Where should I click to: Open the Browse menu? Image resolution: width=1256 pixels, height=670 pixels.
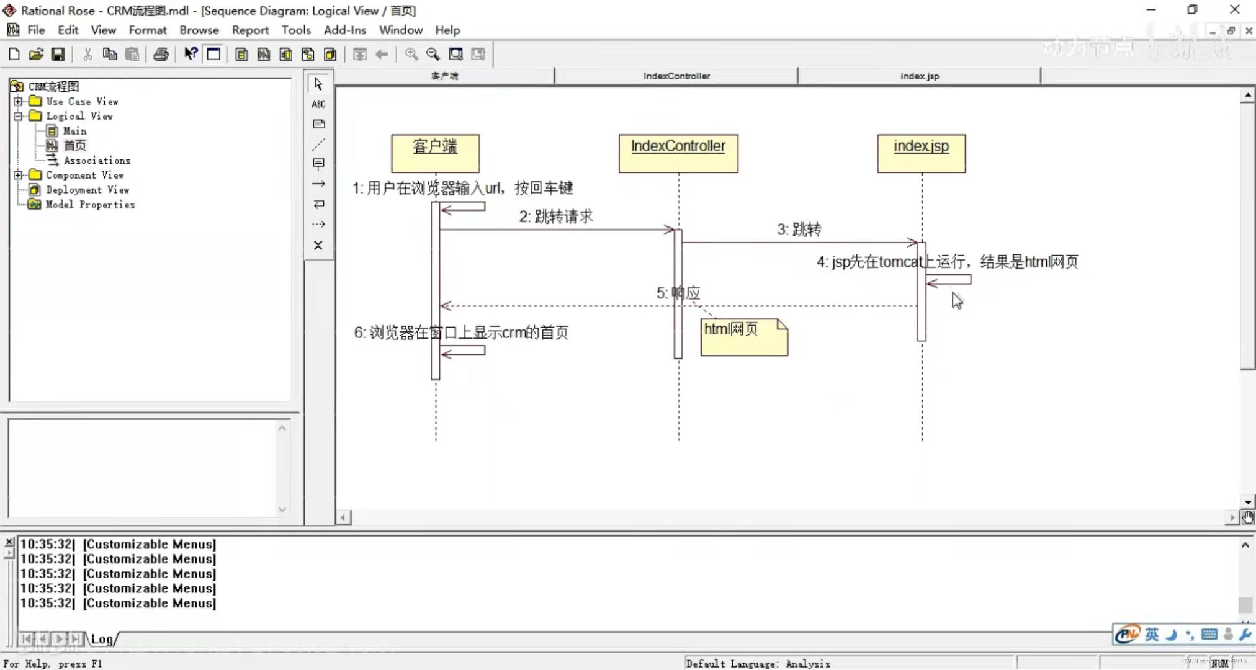tap(199, 30)
